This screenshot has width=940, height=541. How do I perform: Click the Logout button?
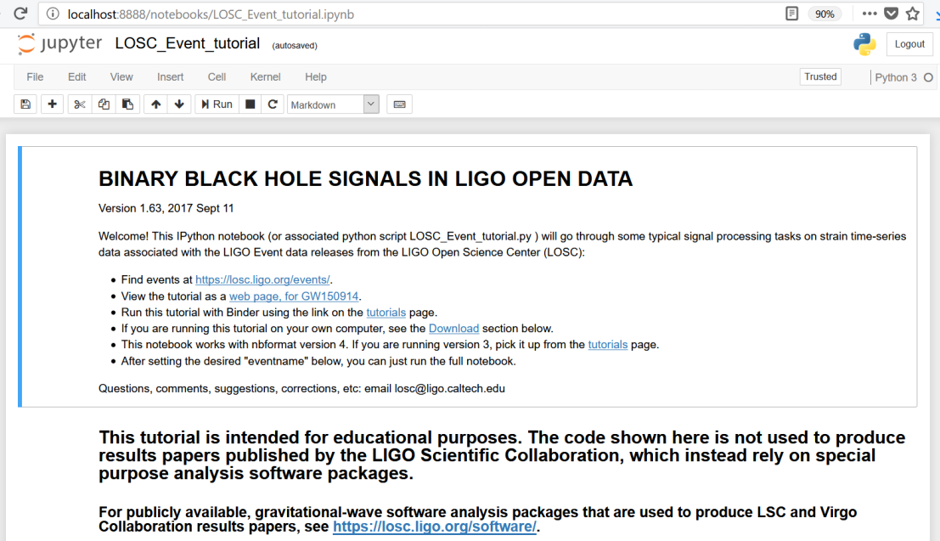tap(909, 44)
